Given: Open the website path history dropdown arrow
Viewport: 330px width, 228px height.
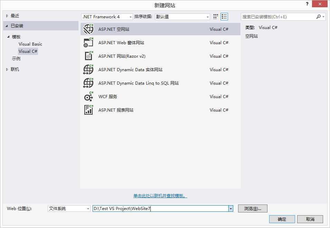Looking at the screenshot, I should (x=231, y=208).
